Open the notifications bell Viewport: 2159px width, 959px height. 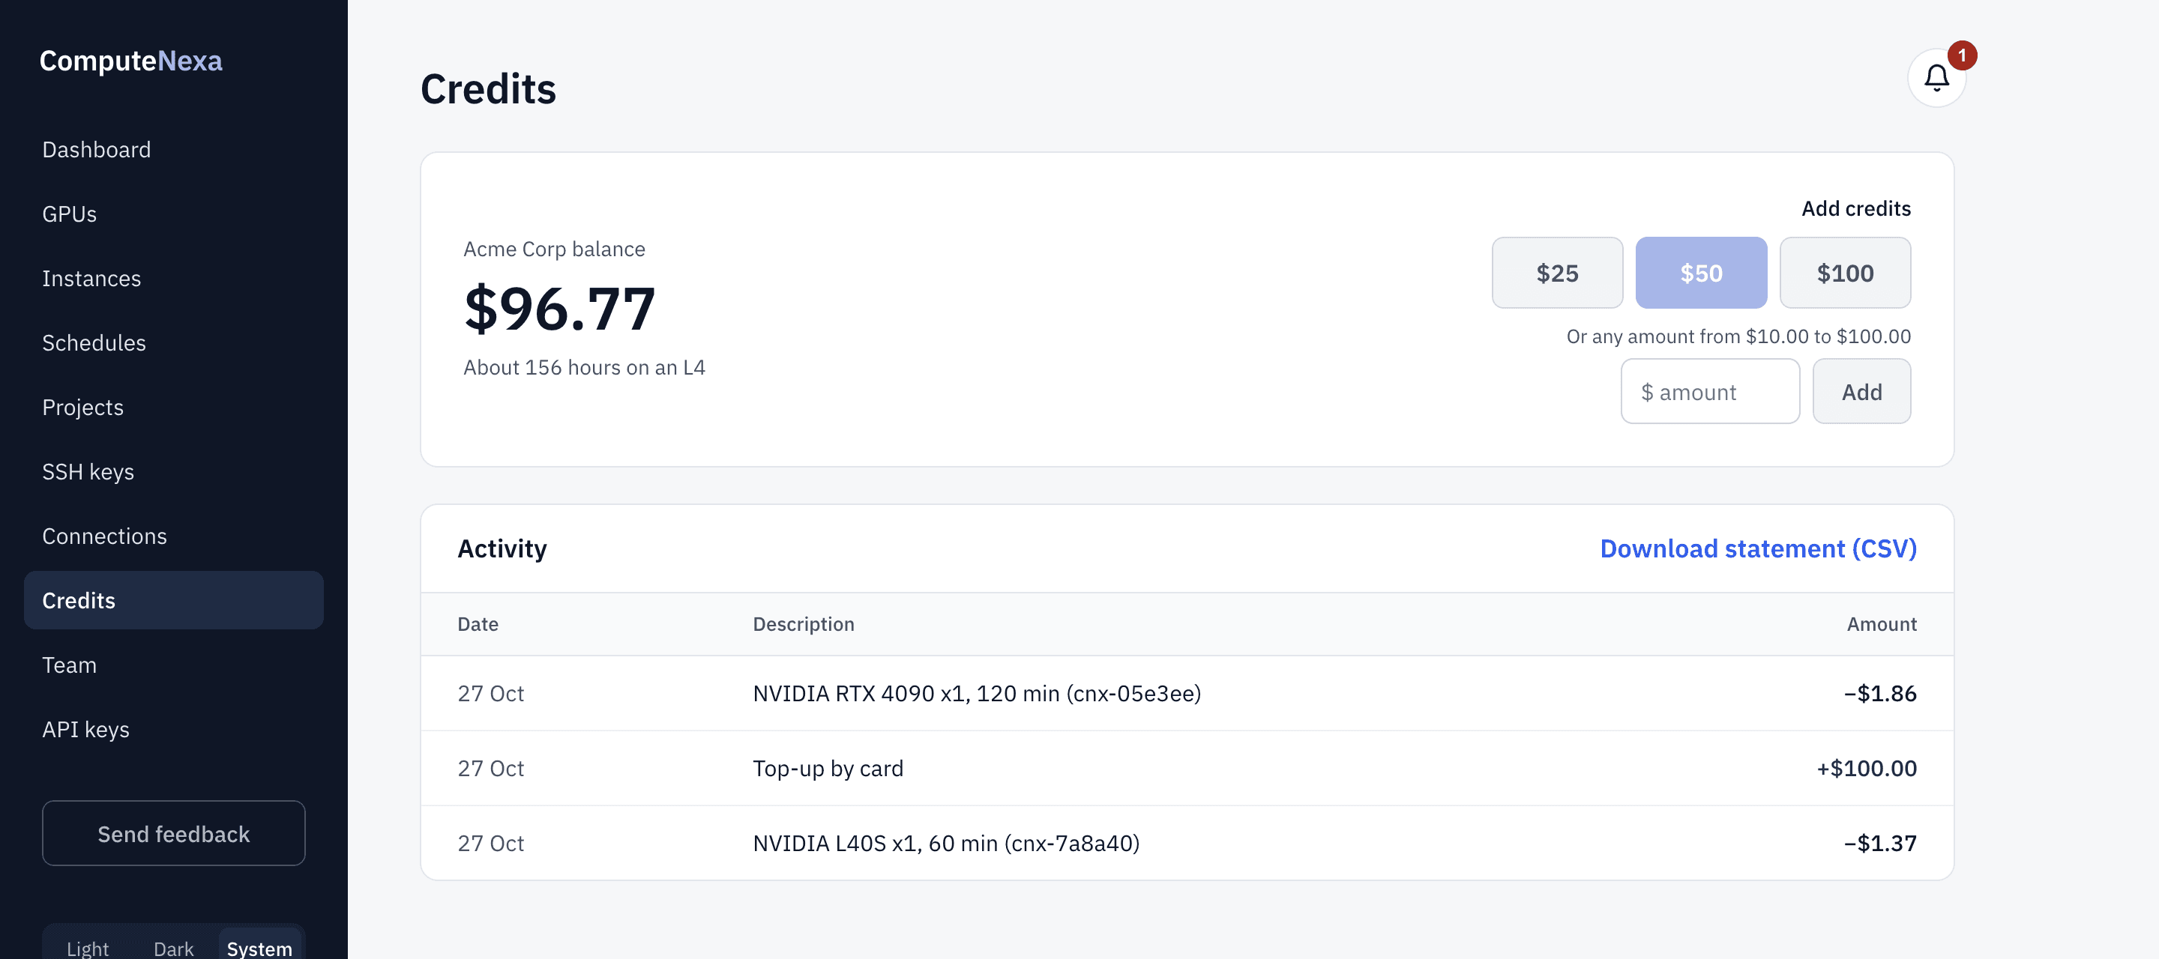pos(1936,78)
